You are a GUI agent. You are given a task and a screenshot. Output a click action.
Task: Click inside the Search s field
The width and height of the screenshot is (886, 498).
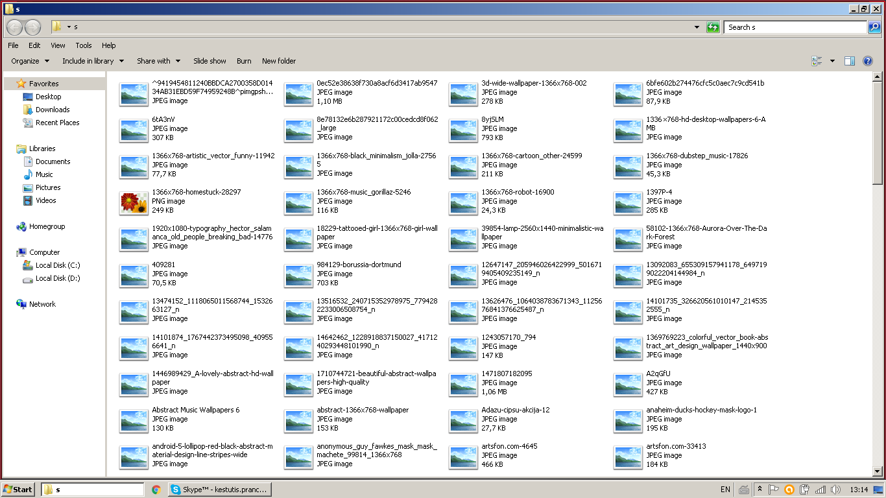796,27
